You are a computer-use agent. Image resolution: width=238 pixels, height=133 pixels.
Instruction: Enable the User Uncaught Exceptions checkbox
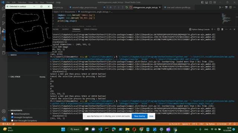tap(12, 120)
